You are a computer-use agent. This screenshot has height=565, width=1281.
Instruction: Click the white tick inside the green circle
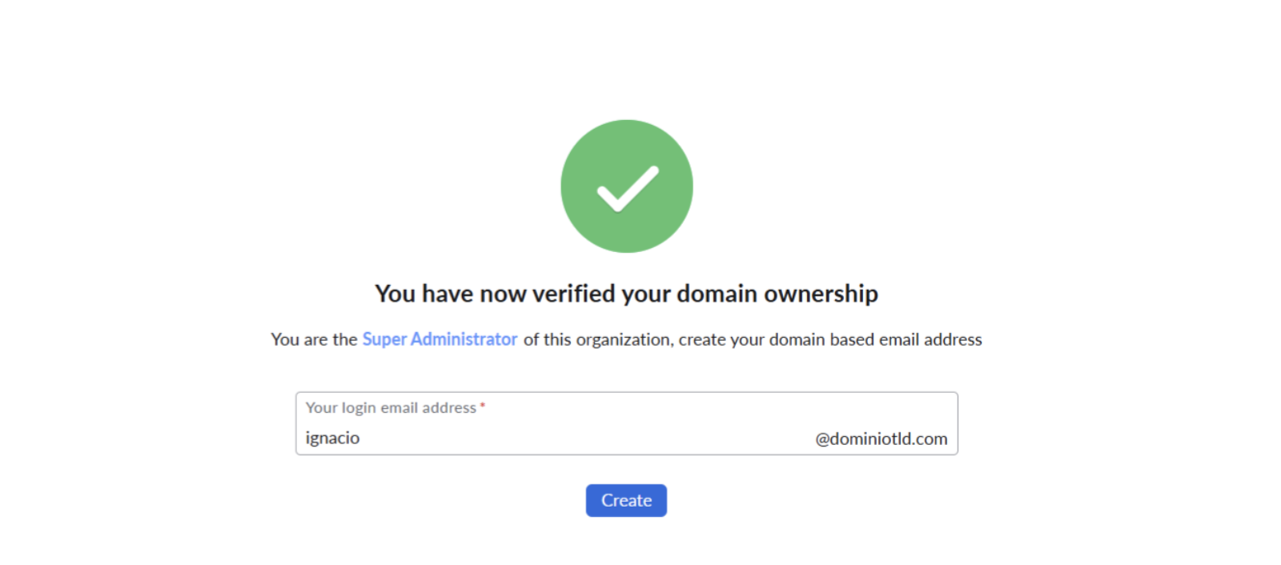(627, 189)
